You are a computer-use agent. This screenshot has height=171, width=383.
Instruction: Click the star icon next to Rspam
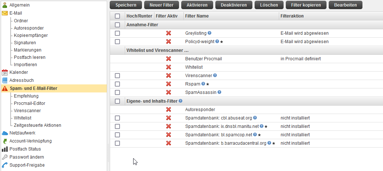[208, 84]
